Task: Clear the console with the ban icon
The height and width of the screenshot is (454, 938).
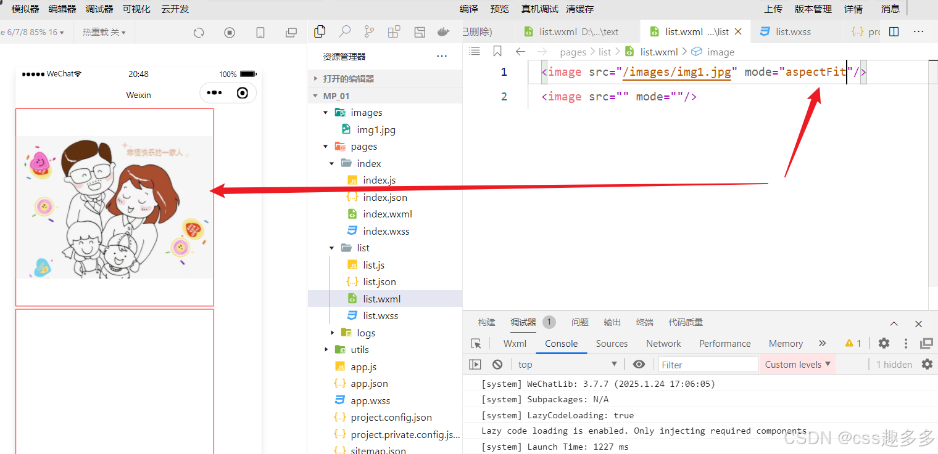Action: [x=497, y=364]
